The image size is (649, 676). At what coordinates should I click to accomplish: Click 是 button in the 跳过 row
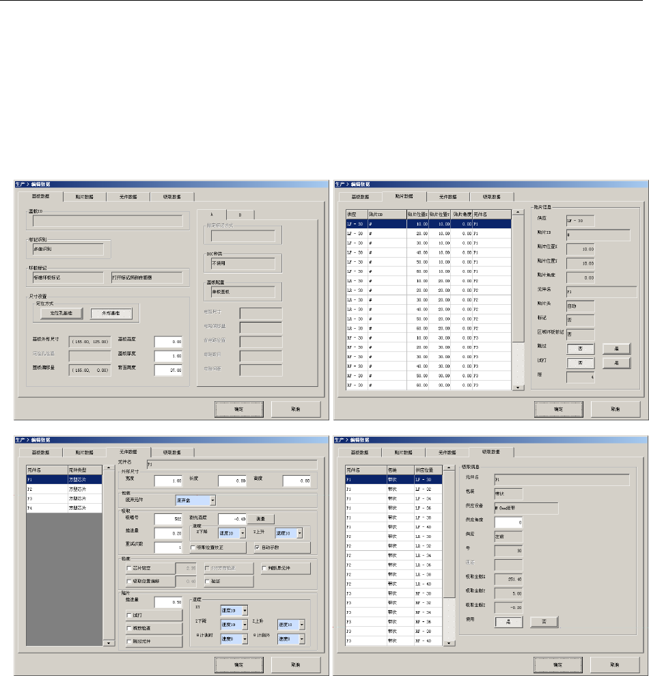[616, 349]
